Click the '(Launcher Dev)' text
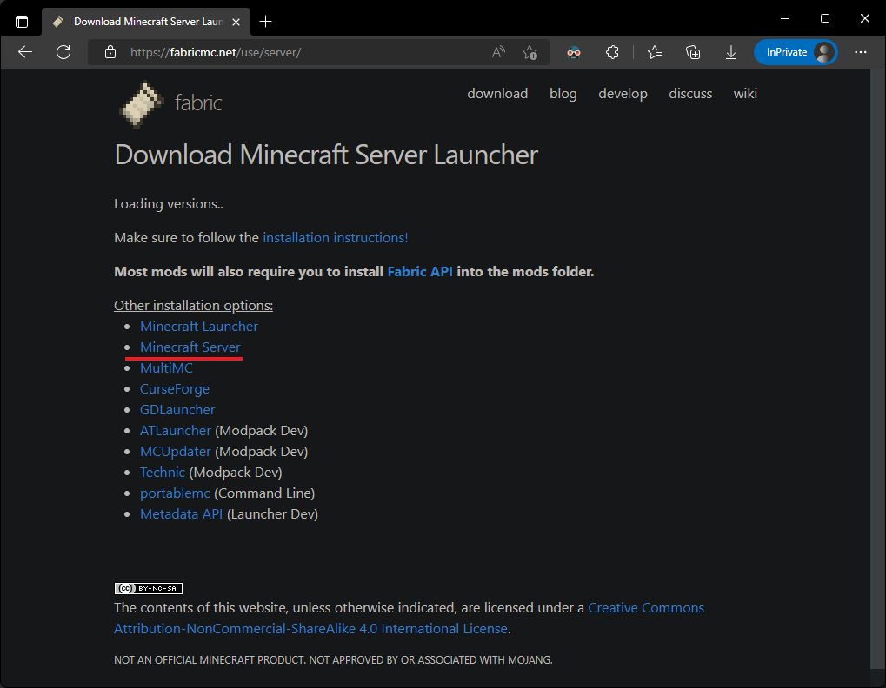The height and width of the screenshot is (688, 886). coord(272,514)
